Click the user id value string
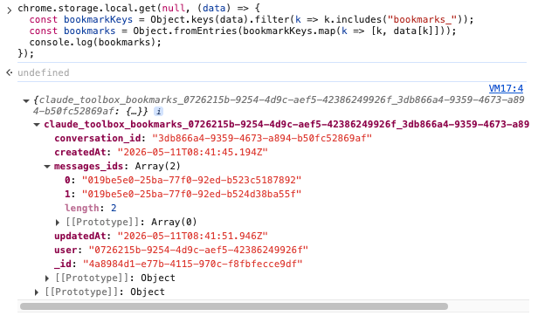 [x=198, y=250]
